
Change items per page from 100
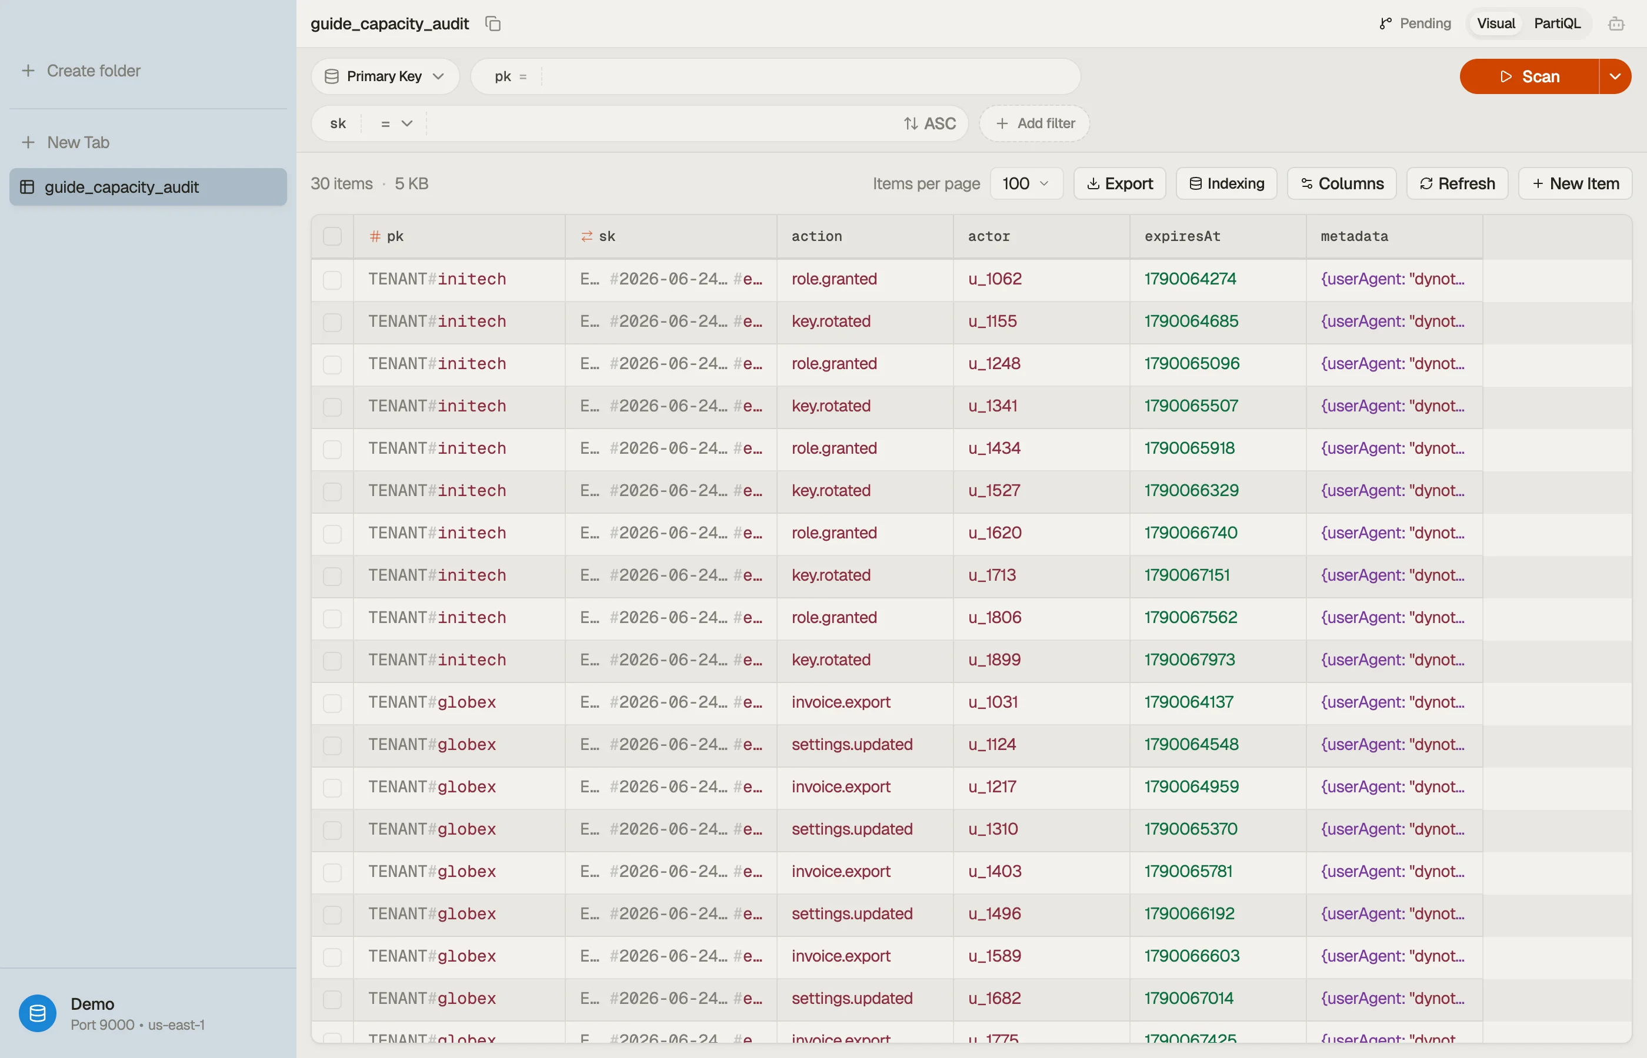1026,183
